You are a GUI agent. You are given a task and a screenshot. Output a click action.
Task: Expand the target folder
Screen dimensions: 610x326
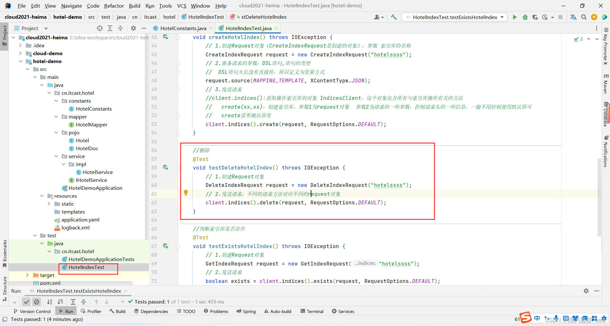coord(27,275)
